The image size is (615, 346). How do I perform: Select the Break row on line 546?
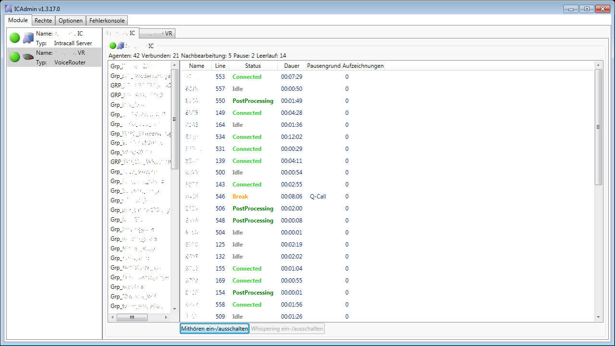click(x=388, y=197)
